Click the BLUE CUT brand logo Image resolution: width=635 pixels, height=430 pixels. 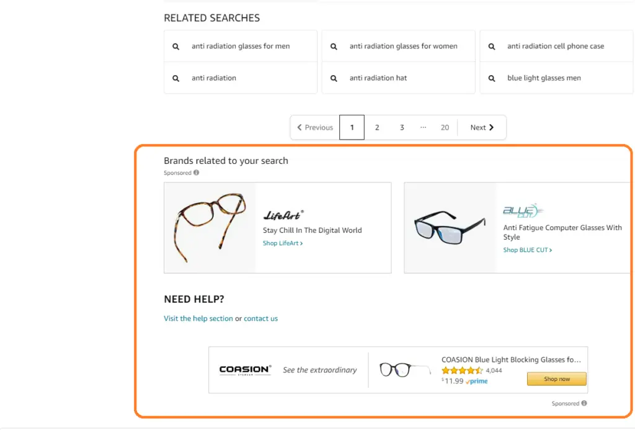pyautogui.click(x=521, y=210)
